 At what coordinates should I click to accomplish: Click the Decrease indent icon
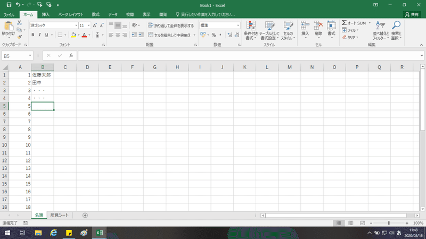[x=134, y=35]
